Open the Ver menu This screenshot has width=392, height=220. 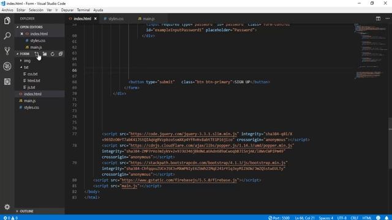pyautogui.click(x=49, y=10)
